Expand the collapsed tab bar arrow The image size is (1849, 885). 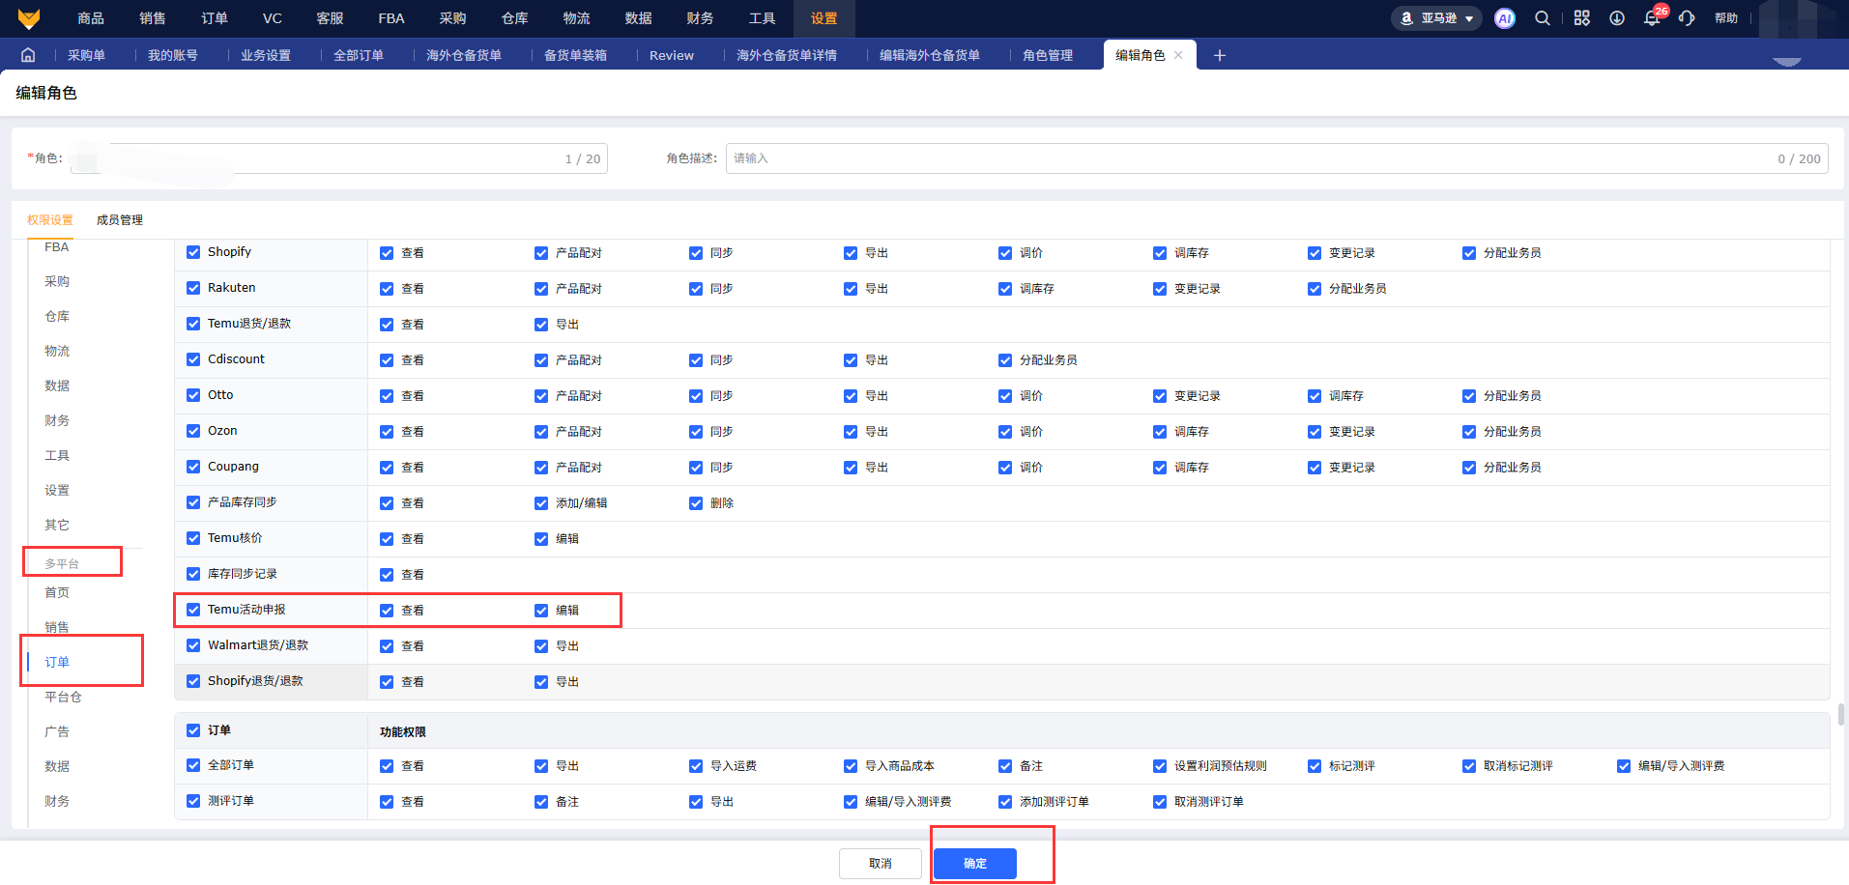1786,62
